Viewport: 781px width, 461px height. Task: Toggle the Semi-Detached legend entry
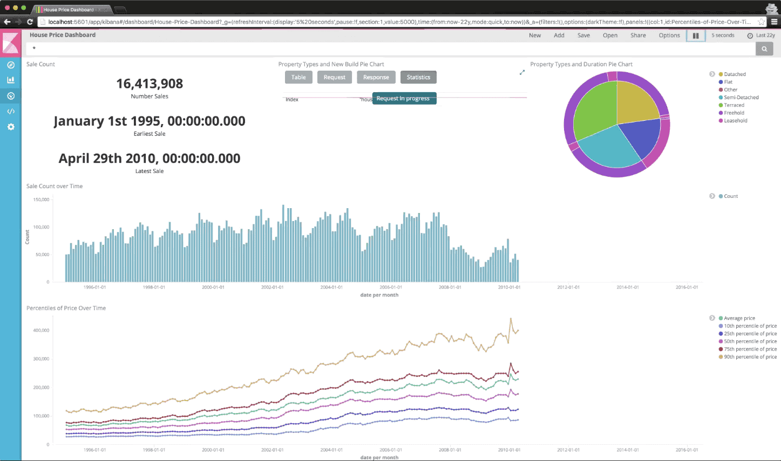pyautogui.click(x=738, y=98)
